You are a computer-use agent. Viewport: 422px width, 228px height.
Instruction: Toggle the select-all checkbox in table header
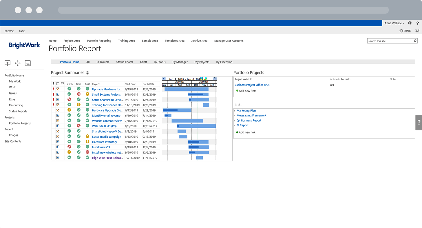tap(58, 84)
